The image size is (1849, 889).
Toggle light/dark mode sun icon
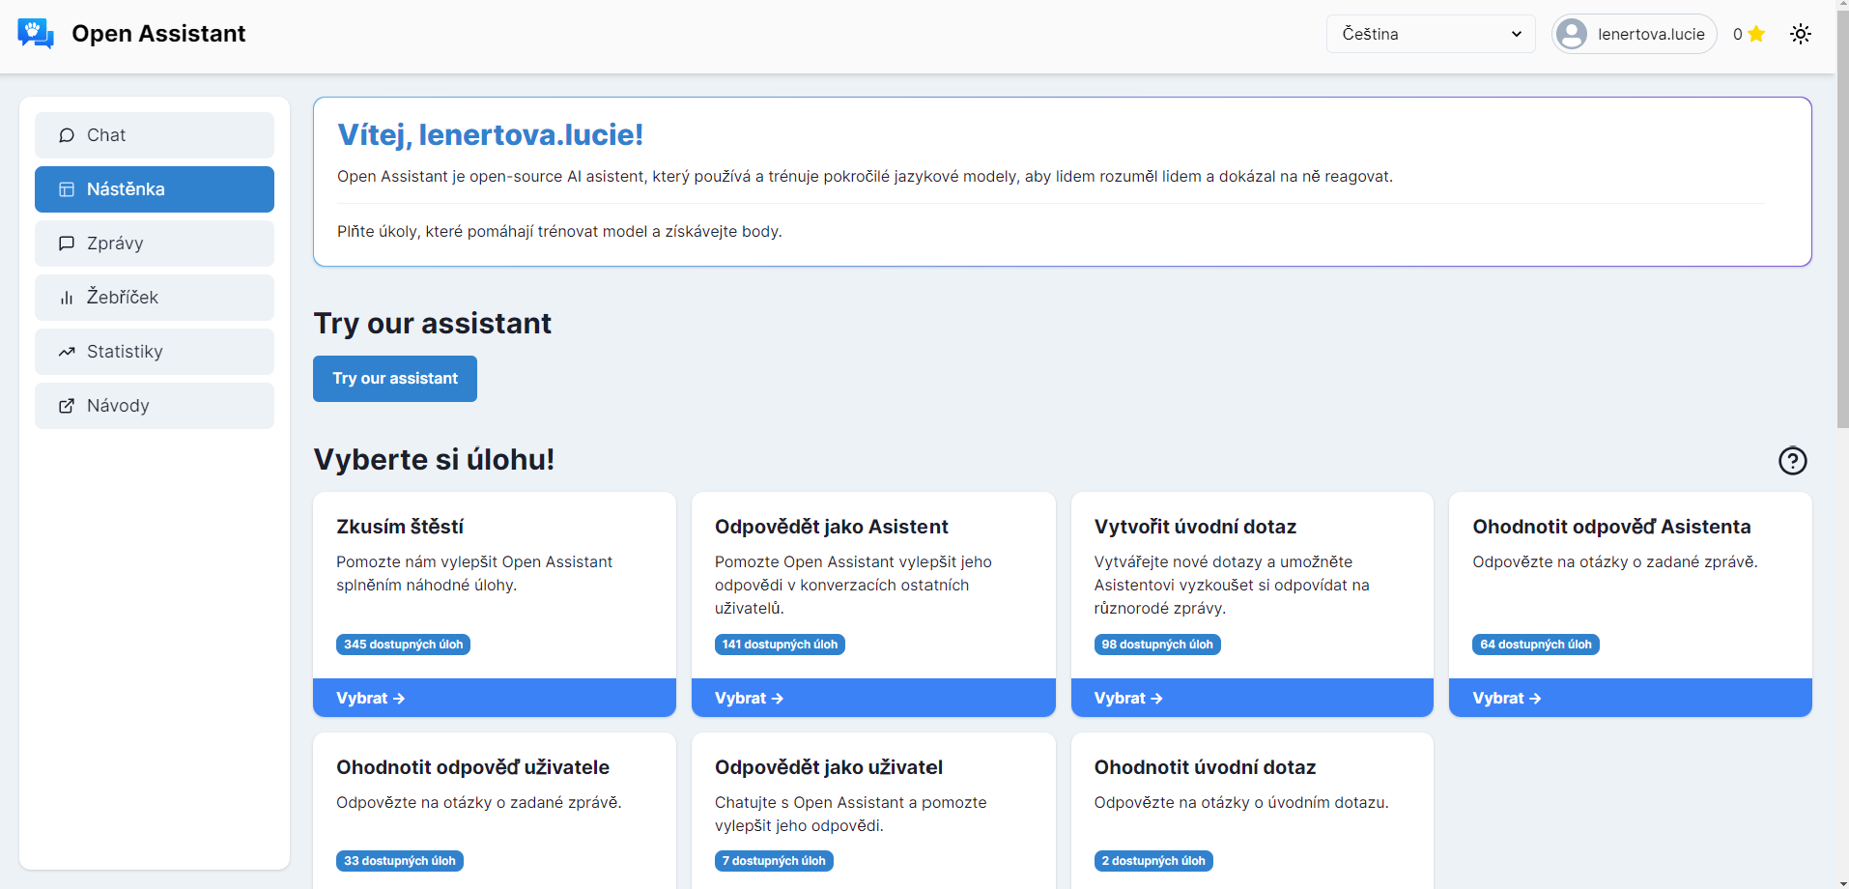[1800, 34]
